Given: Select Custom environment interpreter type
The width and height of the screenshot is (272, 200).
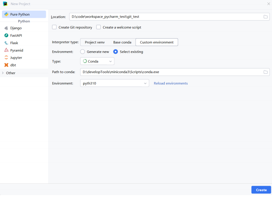Looking at the screenshot, I should click(x=157, y=42).
